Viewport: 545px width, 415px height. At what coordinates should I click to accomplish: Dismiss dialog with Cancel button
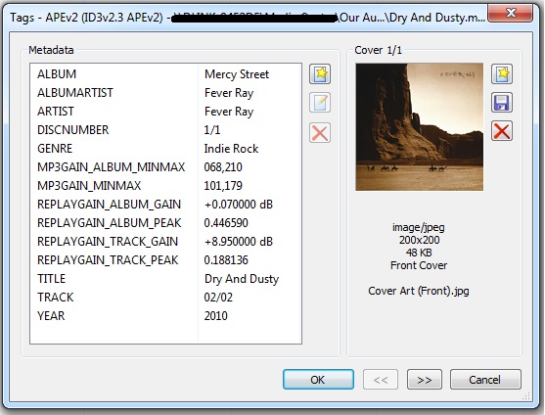pyautogui.click(x=485, y=380)
